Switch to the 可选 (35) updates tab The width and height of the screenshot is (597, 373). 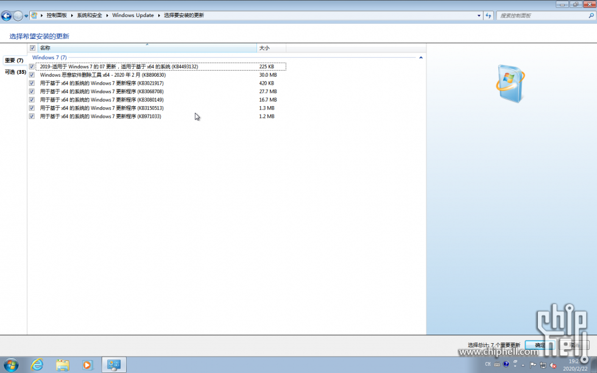click(15, 72)
